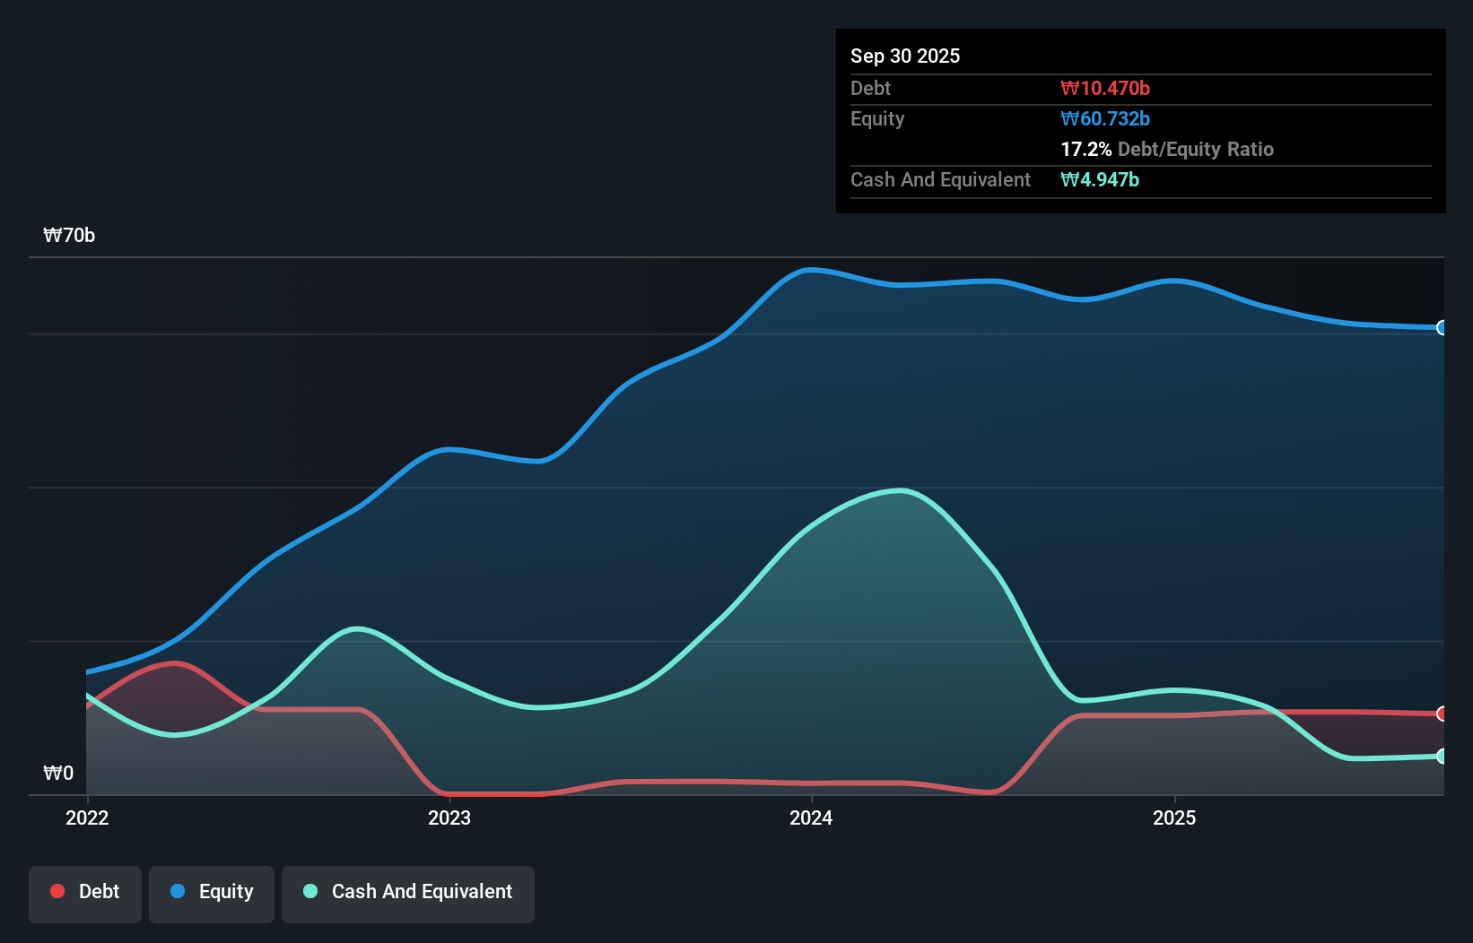Select the 2025 axis label
Viewport: 1473px width, 943px height.
click(x=1175, y=818)
